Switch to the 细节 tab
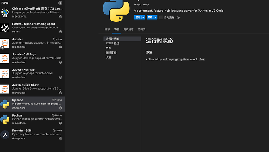The image size is (269, 152). coord(107,30)
